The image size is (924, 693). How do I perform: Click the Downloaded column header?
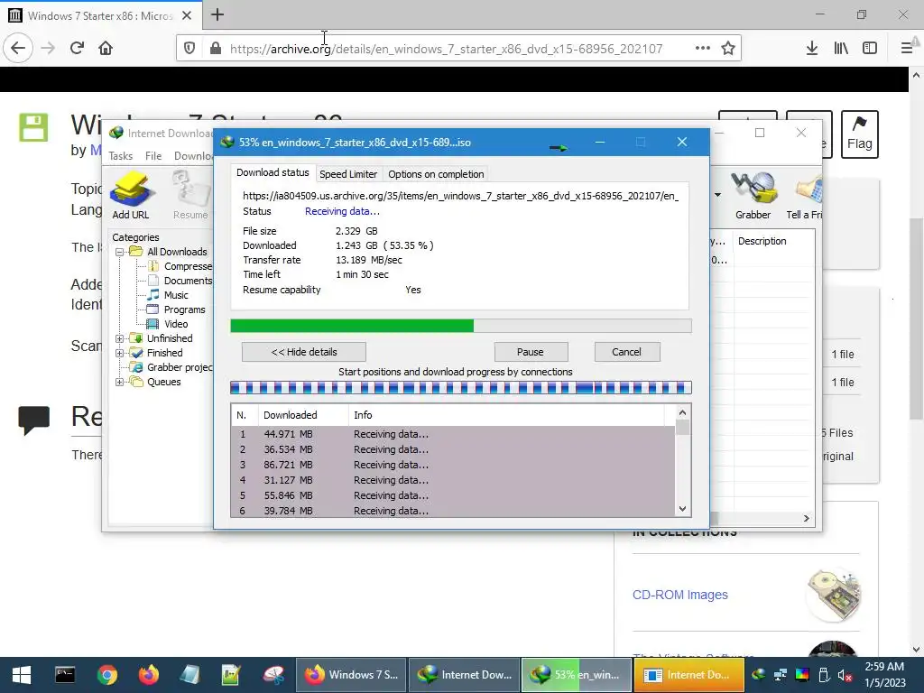[x=303, y=415]
